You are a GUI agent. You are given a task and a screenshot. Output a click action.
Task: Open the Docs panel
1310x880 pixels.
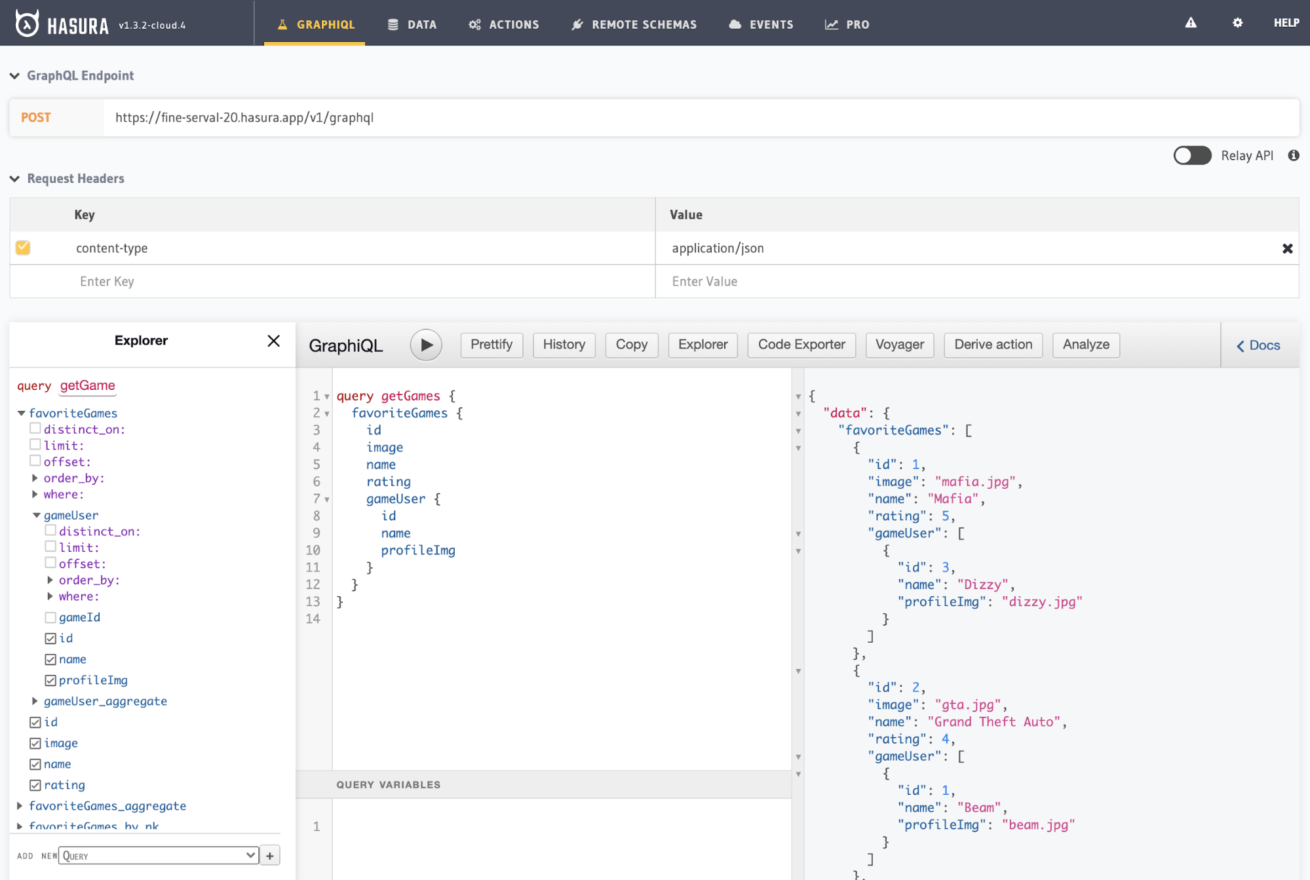(x=1258, y=345)
